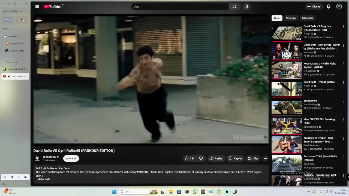The width and height of the screenshot is (349, 196).
Task: Toggle the Zen sidebar layout icon
Action: (9, 4)
